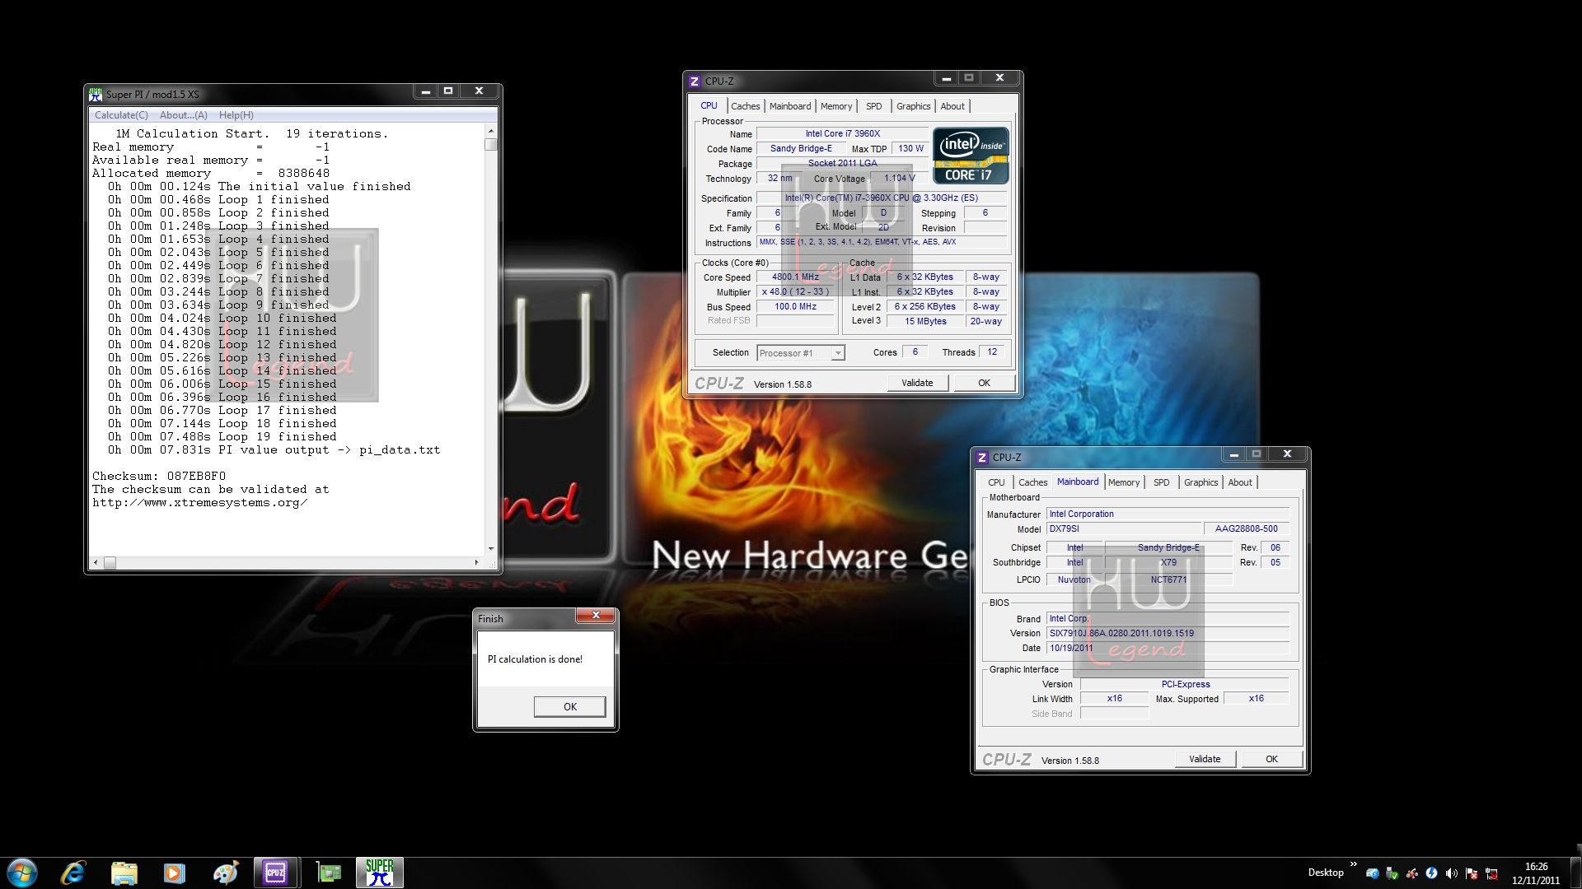Switch to Memory tab in top CPU-Z window

[x=836, y=106]
